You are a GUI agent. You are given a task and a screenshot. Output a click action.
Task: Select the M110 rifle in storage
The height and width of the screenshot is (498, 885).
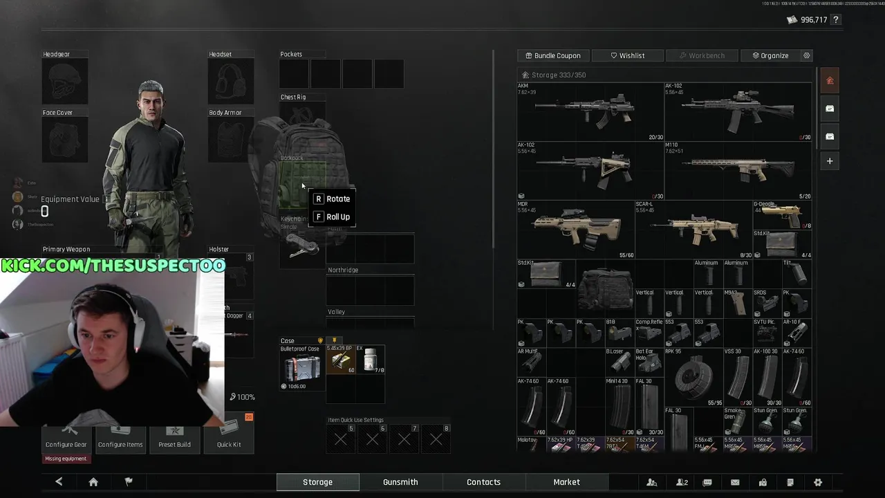click(738, 171)
